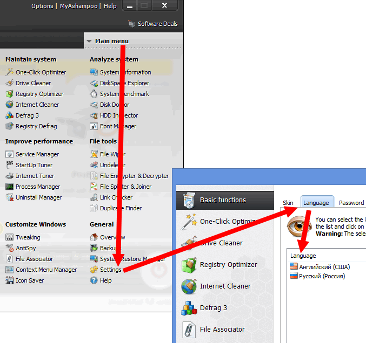Open Disk Doctor tool

pyautogui.click(x=115, y=105)
